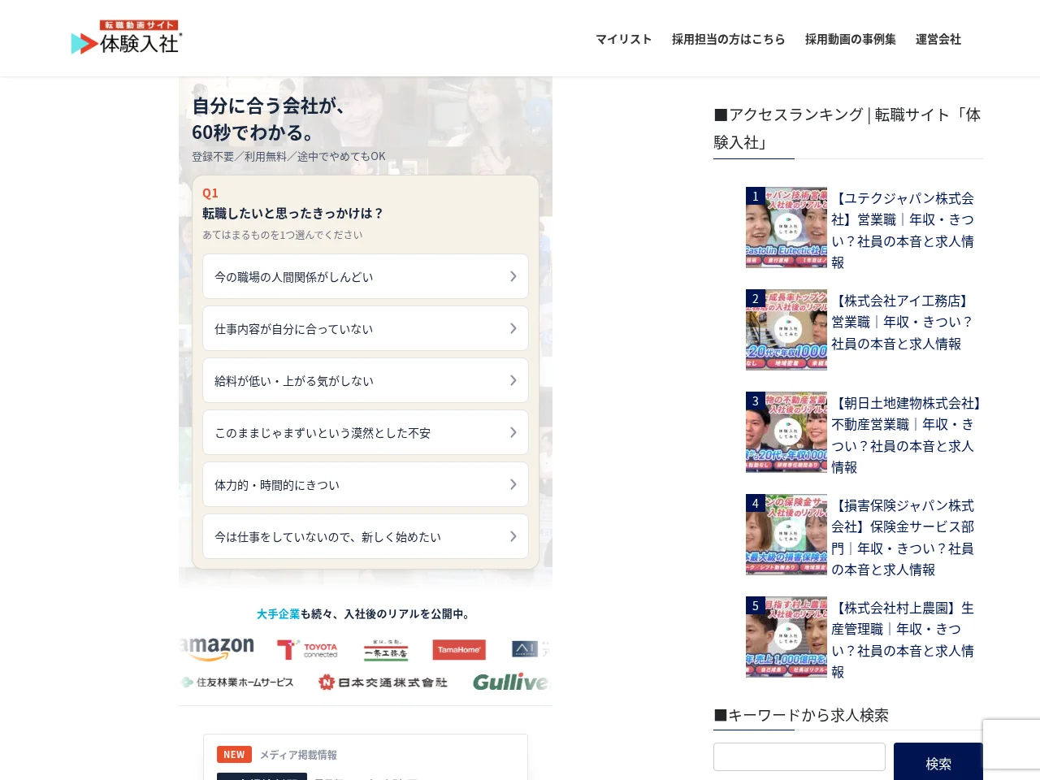
Task: Focus the keyword job search input field
Action: point(799,756)
